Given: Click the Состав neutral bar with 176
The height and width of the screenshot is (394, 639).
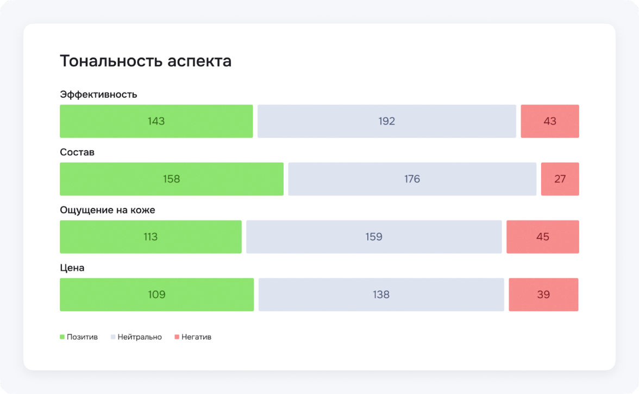Looking at the screenshot, I should pos(412,179).
